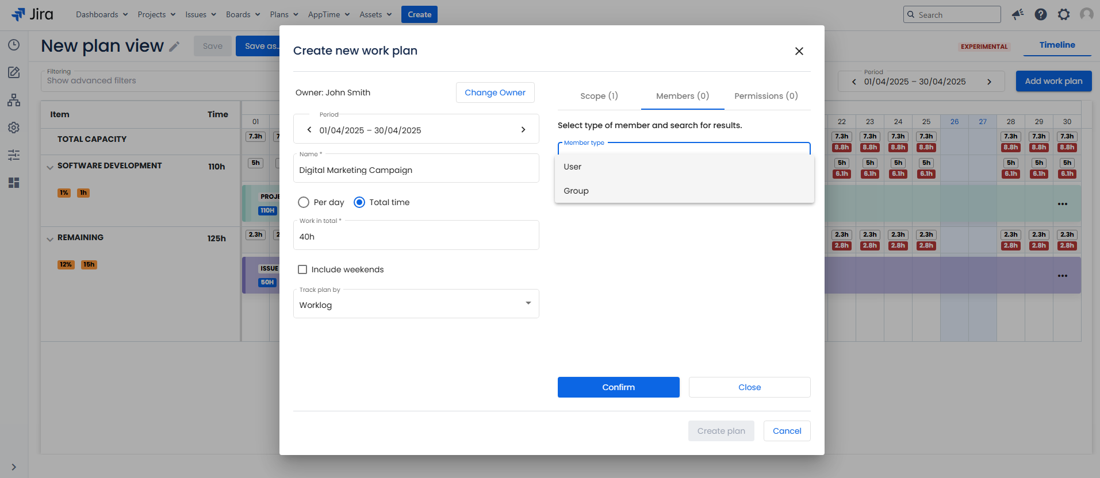1100x478 pixels.
Task: Click the sliders filter sidebar icon
Action: pos(14,155)
